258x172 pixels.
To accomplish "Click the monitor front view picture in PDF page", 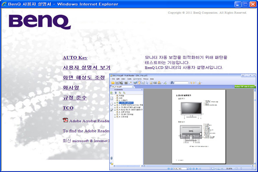I will (x=191, y=108).
